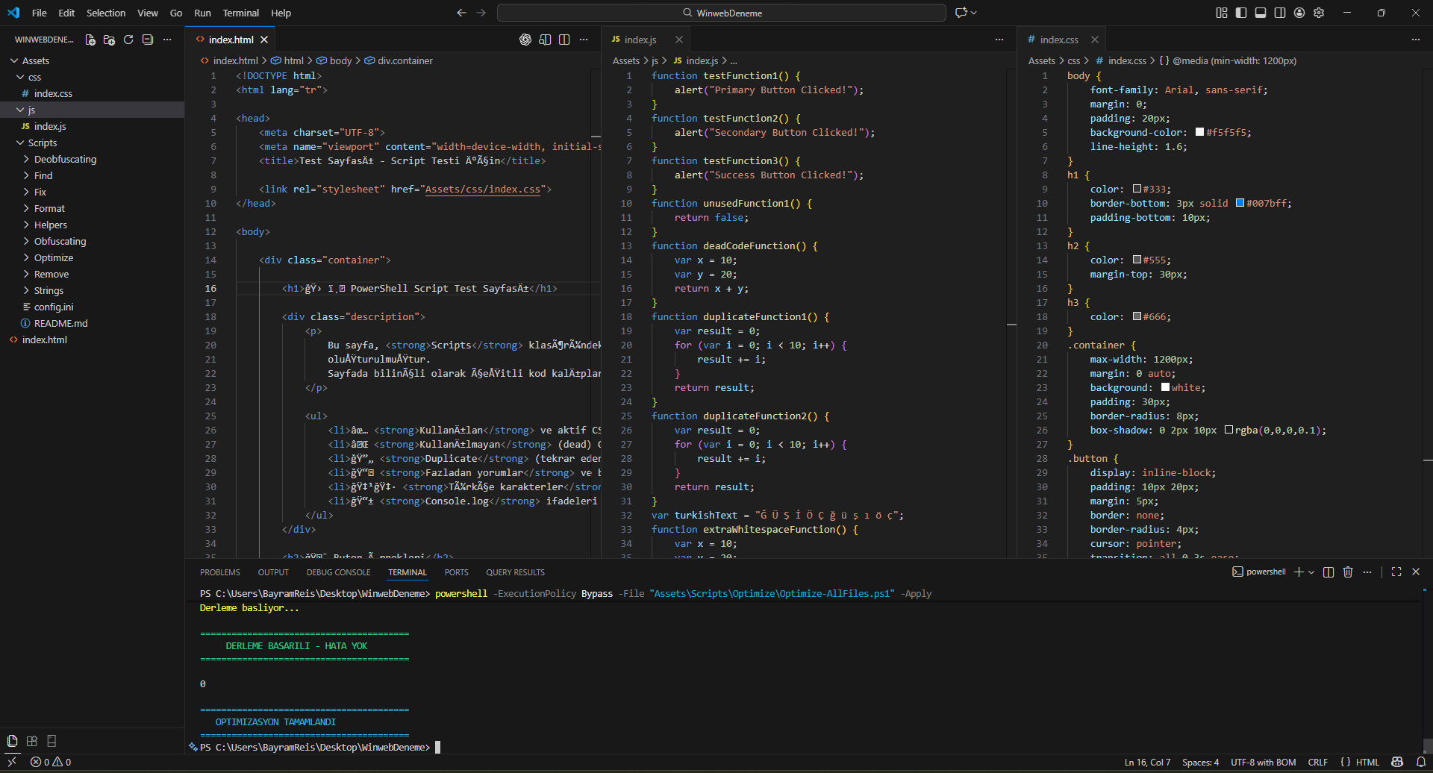Screen dimensions: 1433x773
Task: Toggle the secondary side bar visibility
Action: (1280, 13)
